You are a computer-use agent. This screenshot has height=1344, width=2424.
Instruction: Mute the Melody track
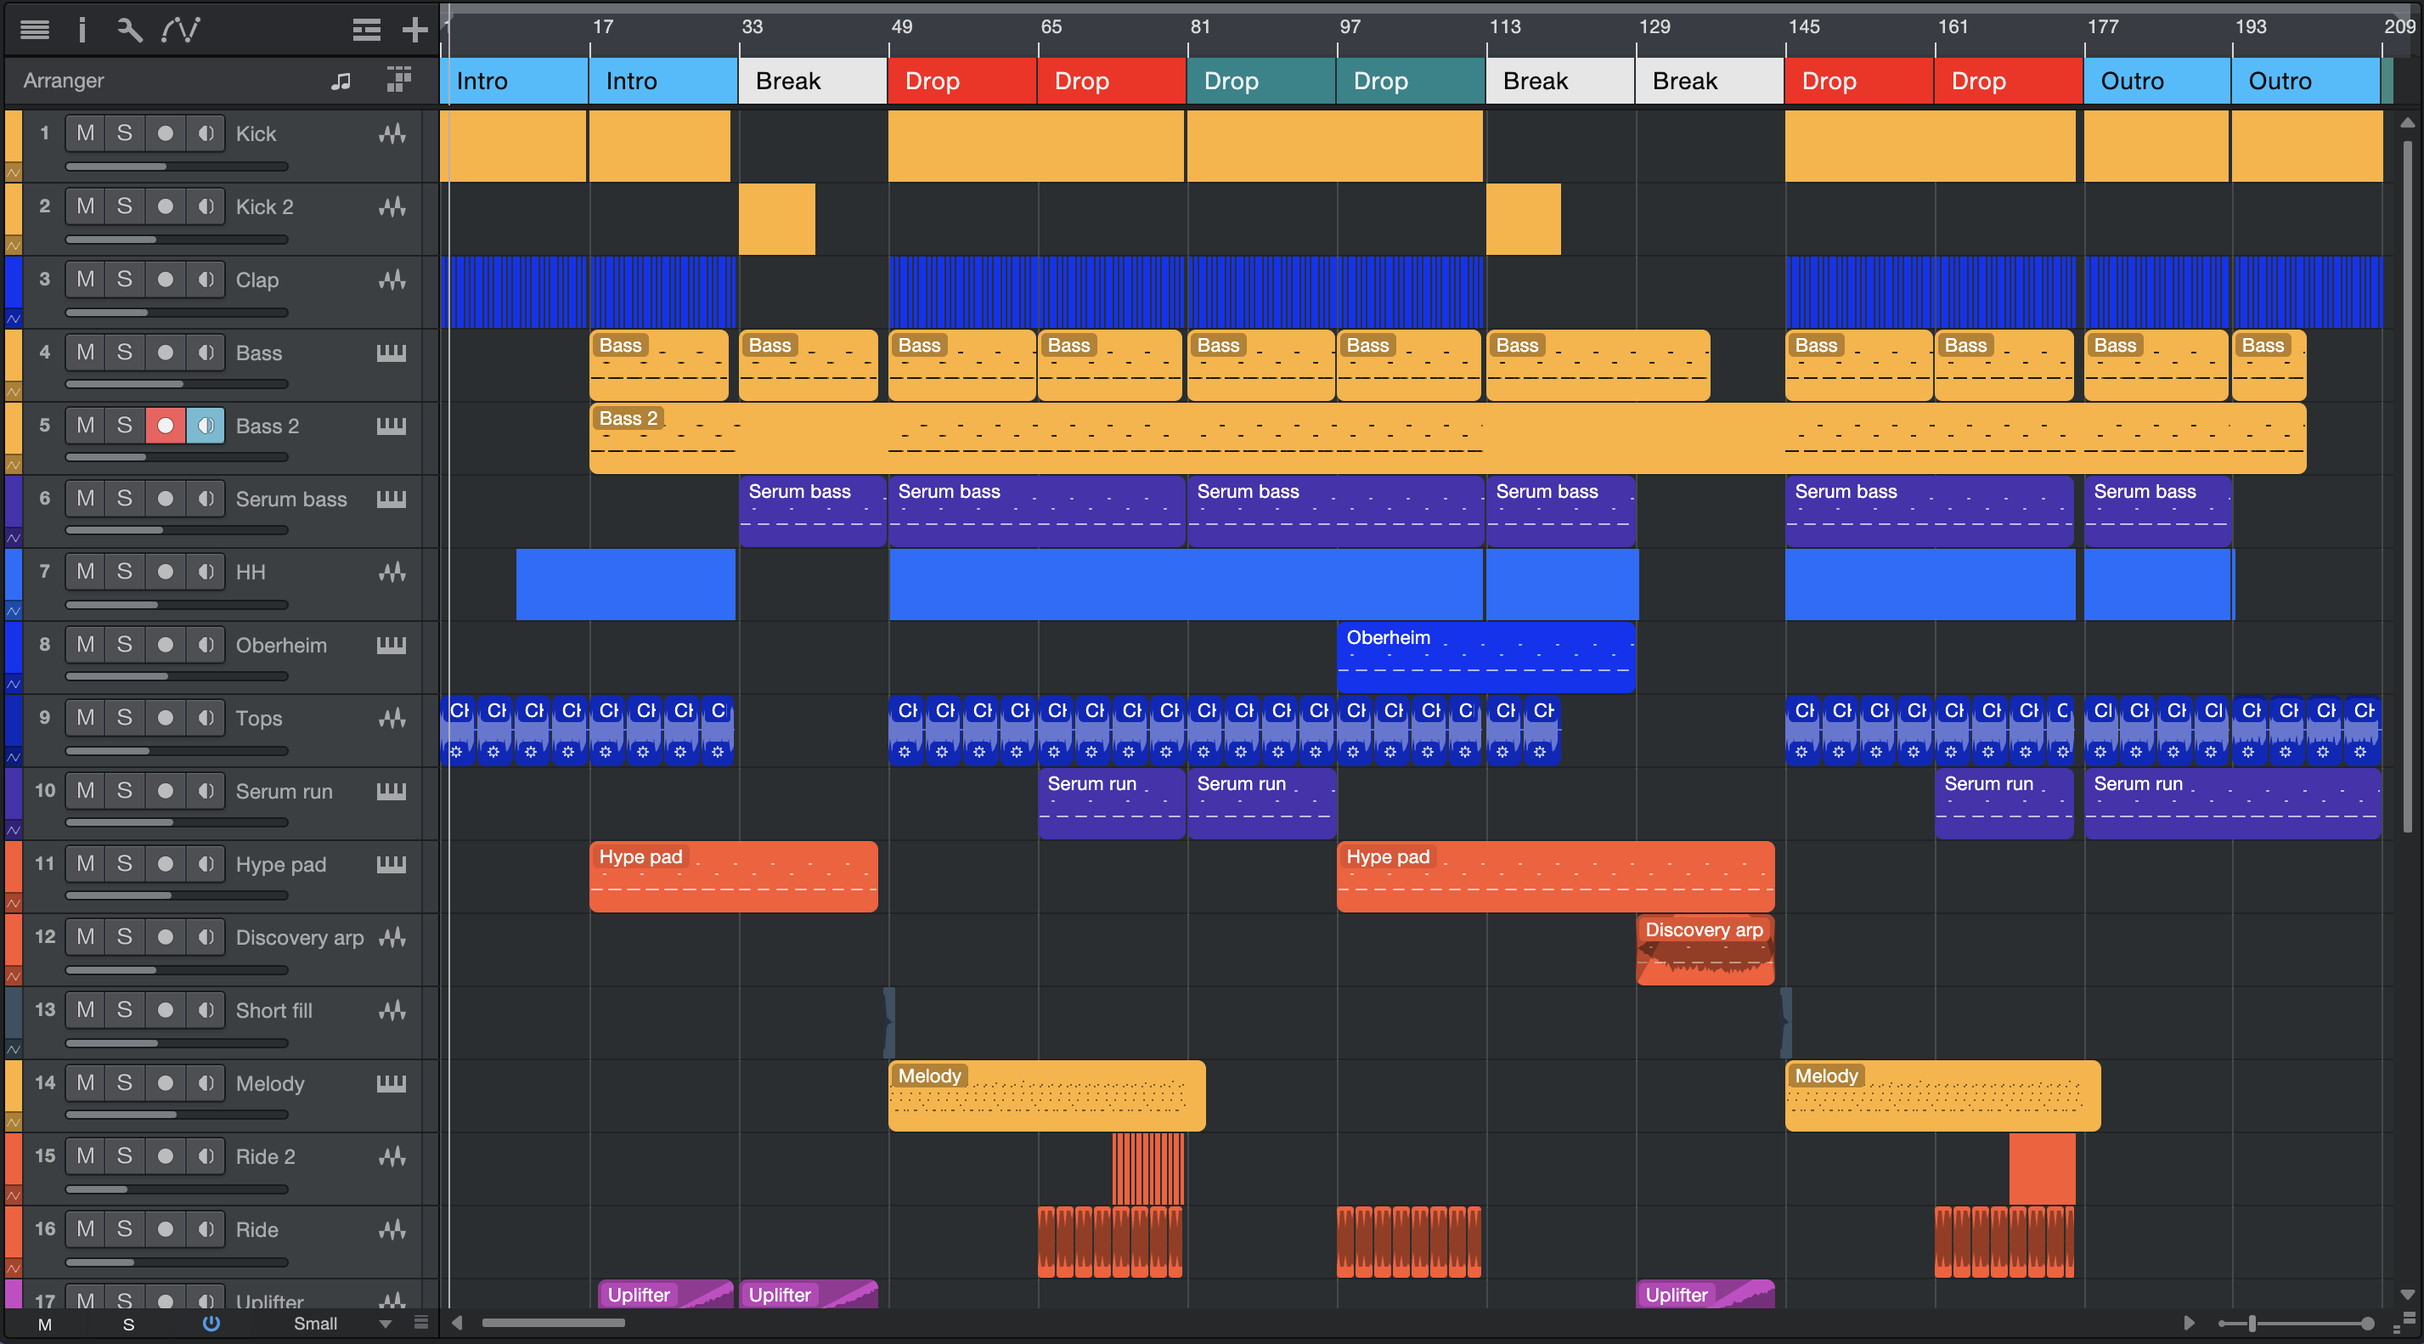click(86, 1083)
